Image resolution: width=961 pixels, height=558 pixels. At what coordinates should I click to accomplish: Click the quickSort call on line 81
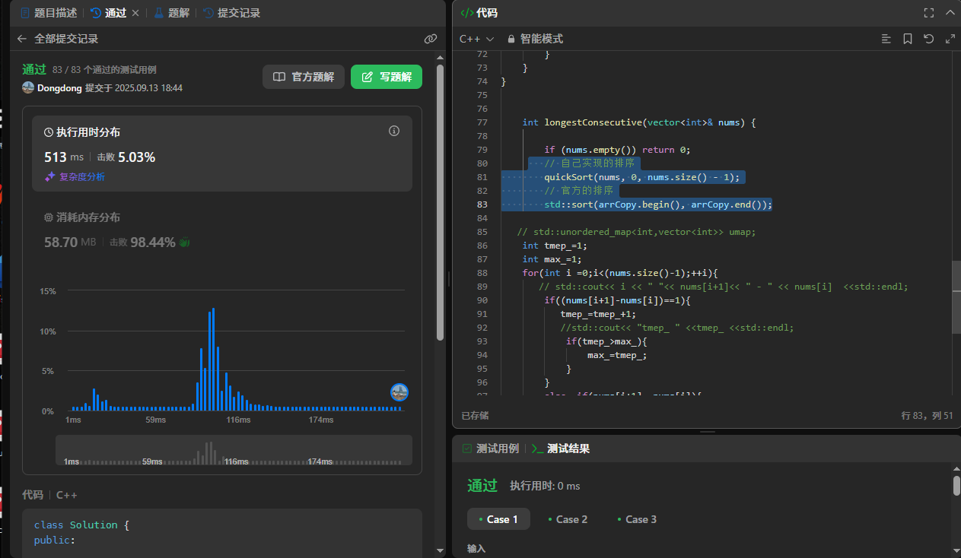[x=641, y=177]
